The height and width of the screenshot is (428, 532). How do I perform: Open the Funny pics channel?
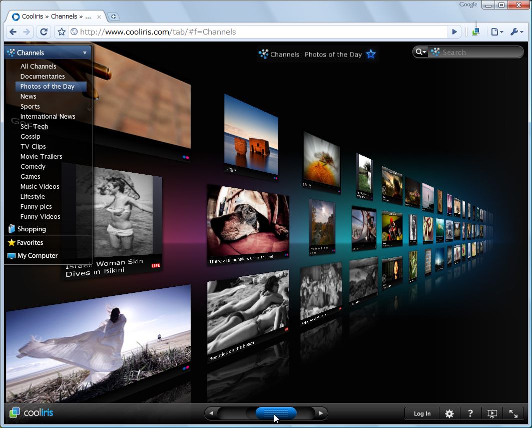[x=36, y=206]
